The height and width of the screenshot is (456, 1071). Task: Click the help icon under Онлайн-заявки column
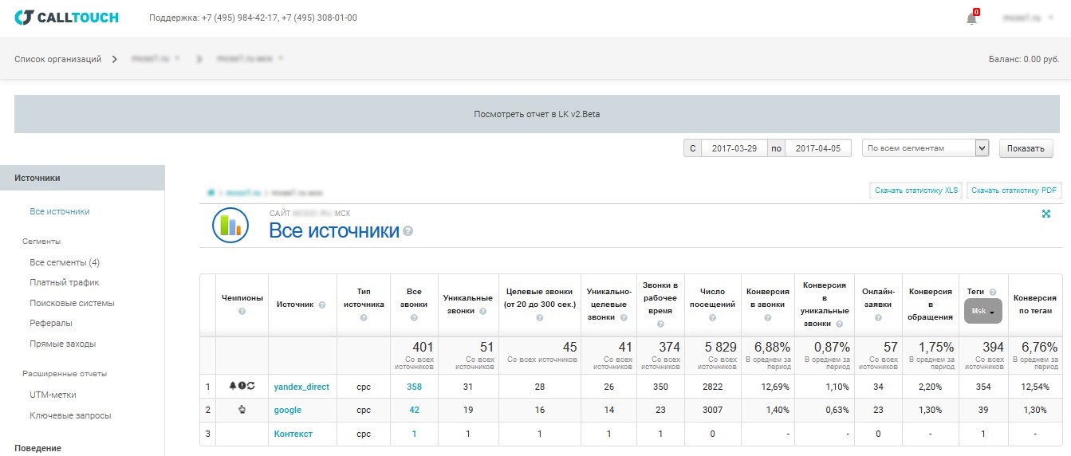click(878, 317)
